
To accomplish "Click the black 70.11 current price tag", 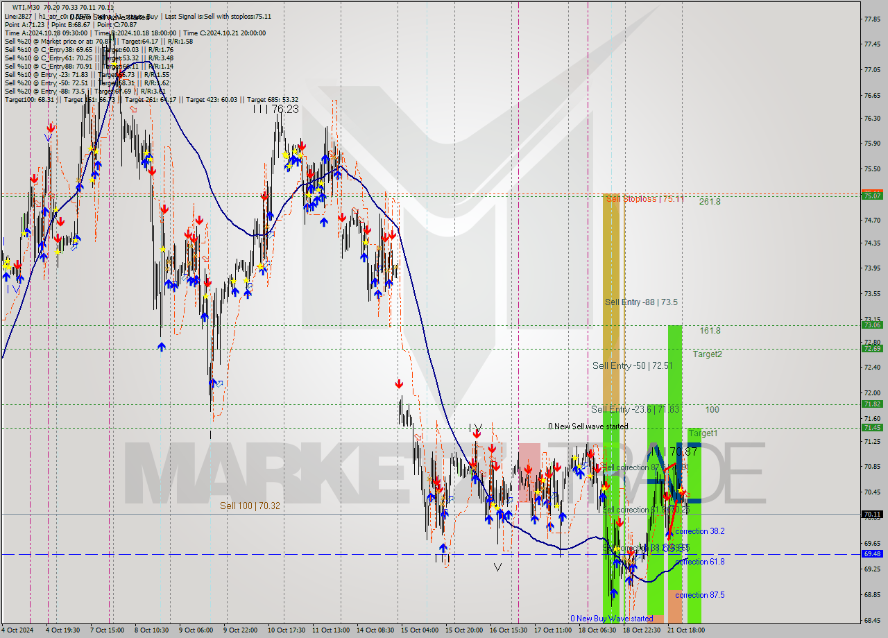I will coord(872,514).
